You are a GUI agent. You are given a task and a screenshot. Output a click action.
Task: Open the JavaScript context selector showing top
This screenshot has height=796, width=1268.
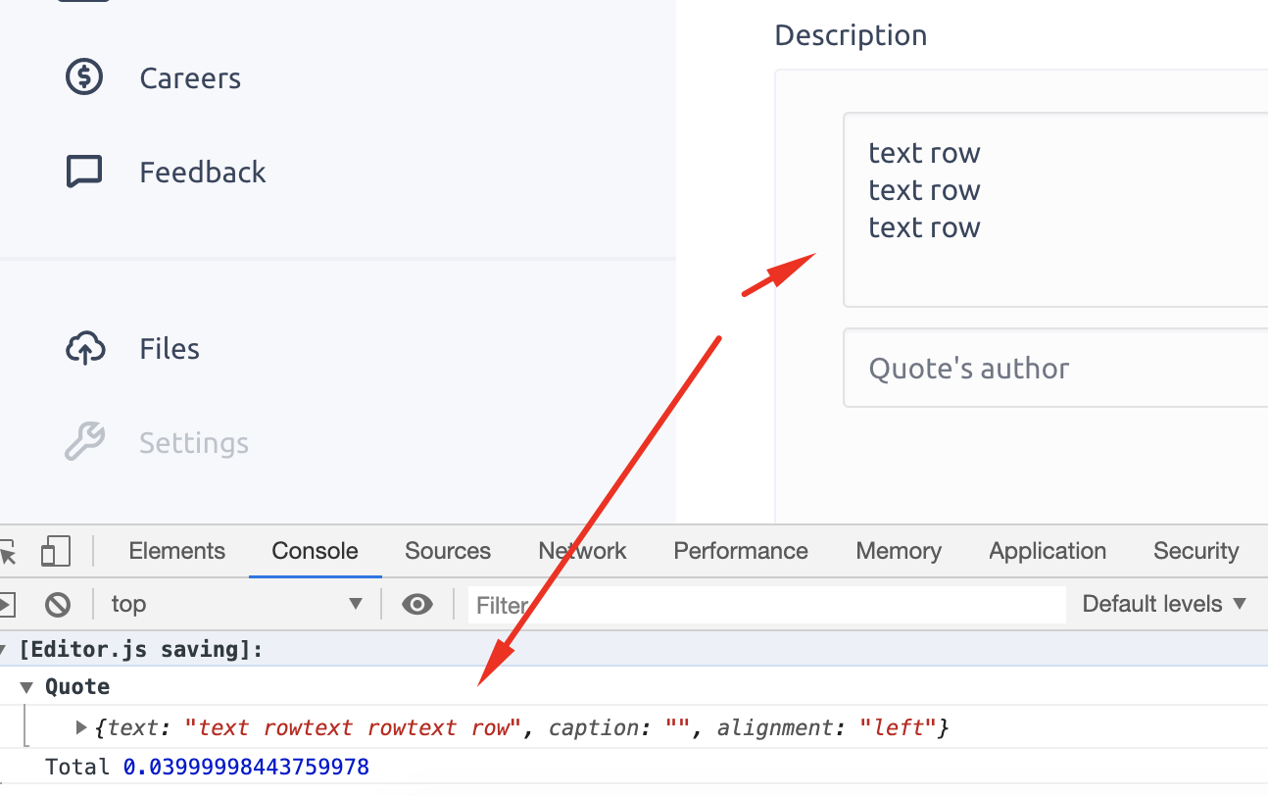235,604
